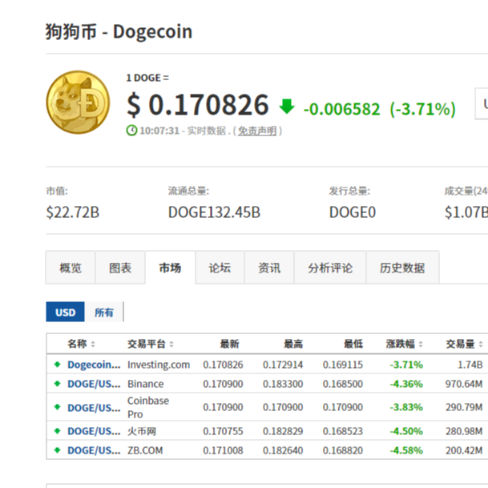The width and height of the screenshot is (488, 488).
Task: Open the currency dropdown beside the price change
Action: tap(481, 103)
